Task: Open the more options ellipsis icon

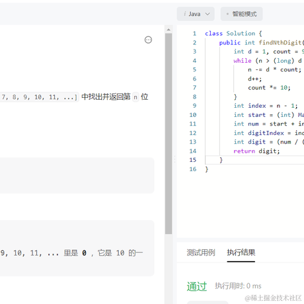Action: point(148,40)
